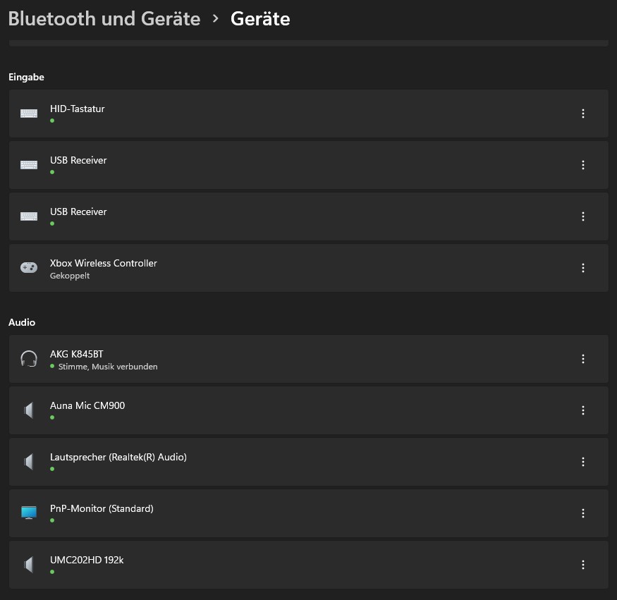Open options menu for Lautsprecher (Realtek(R) Audio)
617x600 pixels.
(583, 462)
